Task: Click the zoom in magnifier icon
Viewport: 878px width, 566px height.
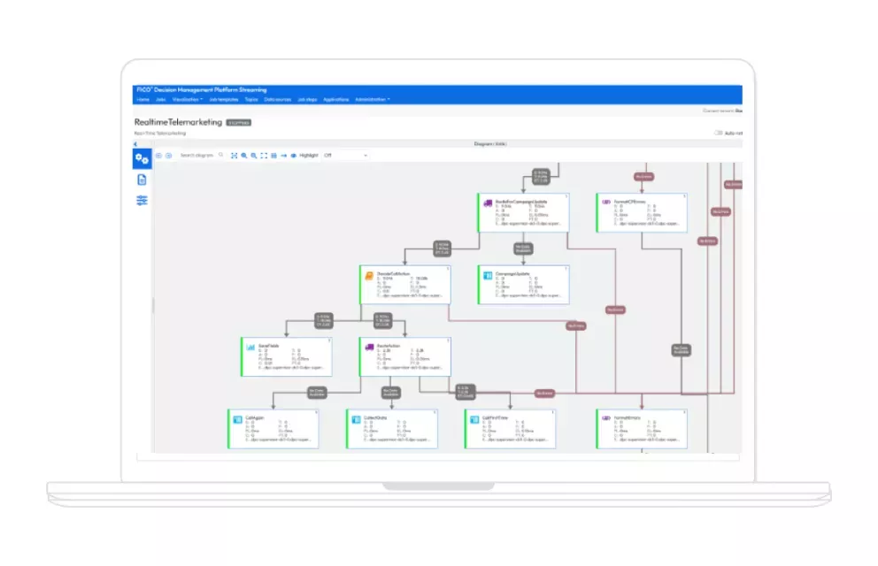Action: pyautogui.click(x=243, y=155)
